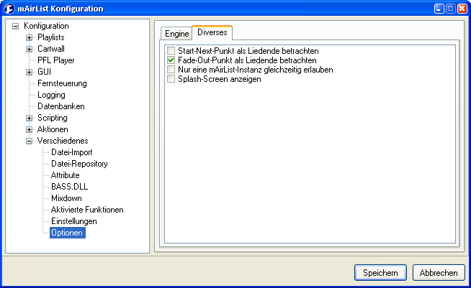Open Datenbanken in the tree
This screenshot has height=288, width=471.
click(61, 106)
